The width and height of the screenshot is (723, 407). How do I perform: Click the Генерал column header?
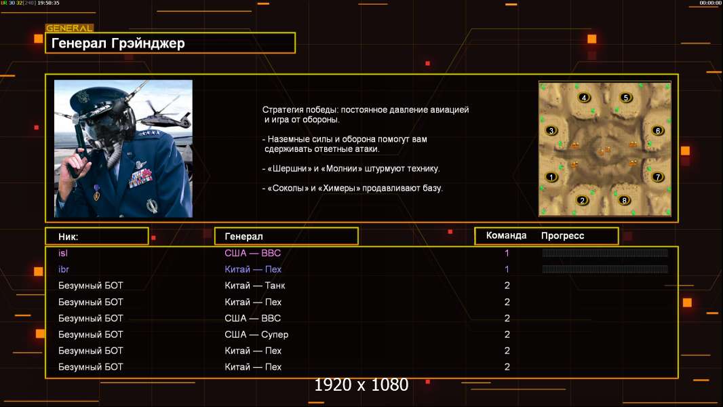[286, 237]
